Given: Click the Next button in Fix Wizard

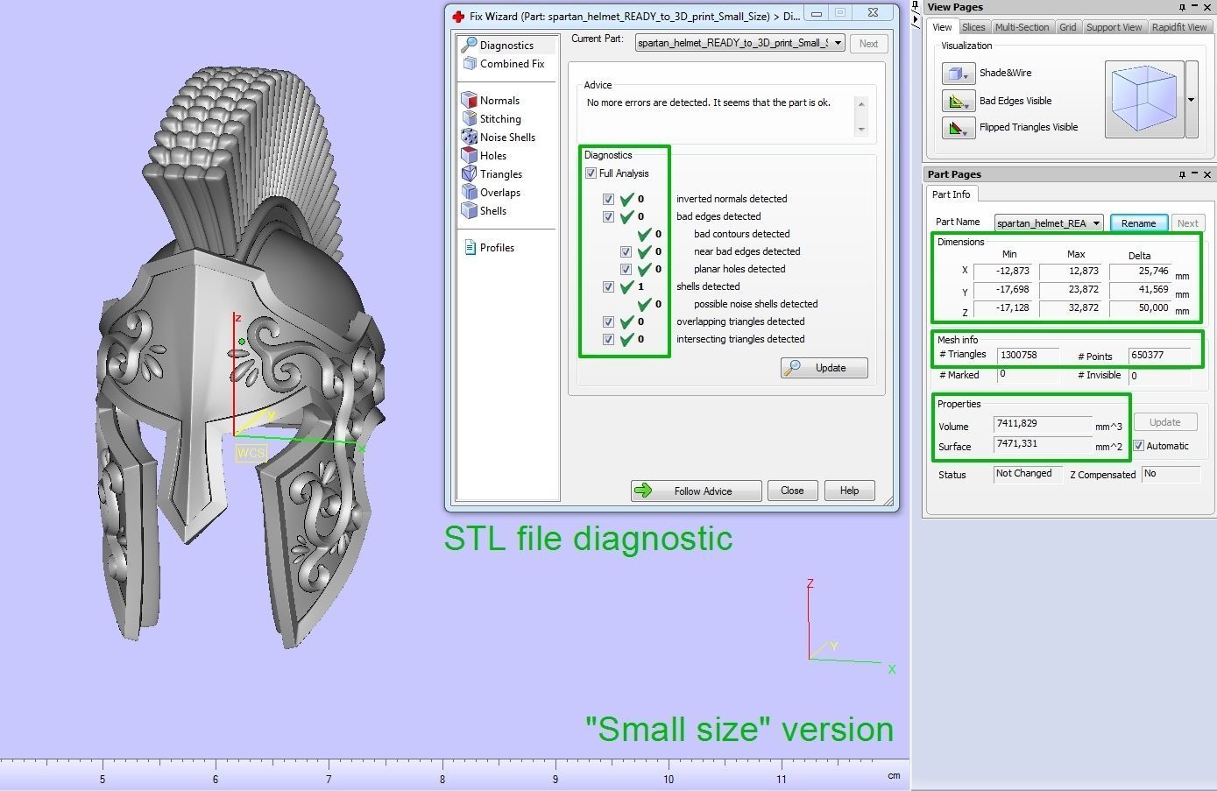Looking at the screenshot, I should pyautogui.click(x=868, y=44).
